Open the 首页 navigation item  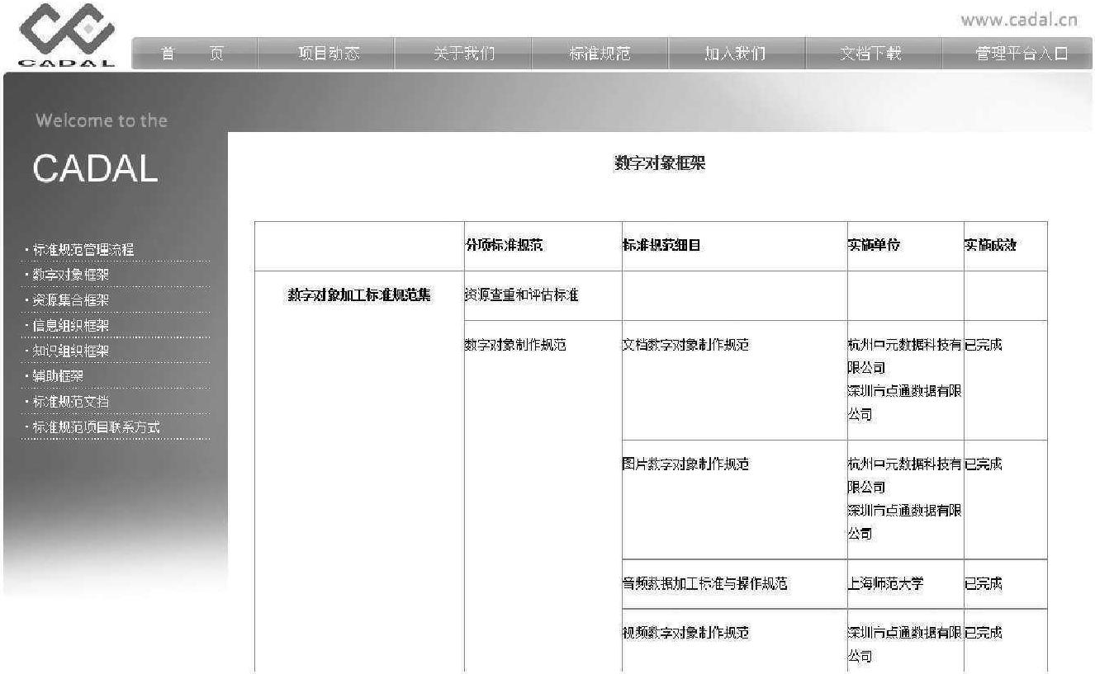pos(192,54)
